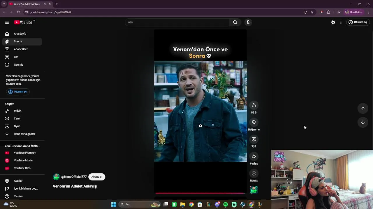Open Geçmiş in the sidebar

(x=22, y=65)
